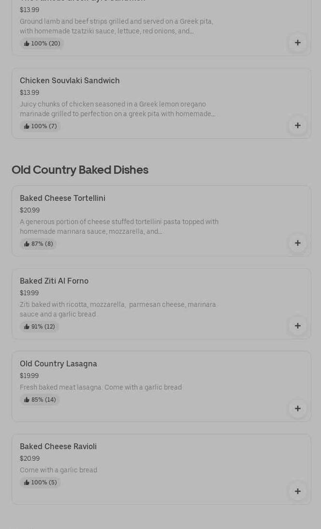Click the $19.99 price under Baked Ziti
This screenshot has height=529, width=321.
29,293
